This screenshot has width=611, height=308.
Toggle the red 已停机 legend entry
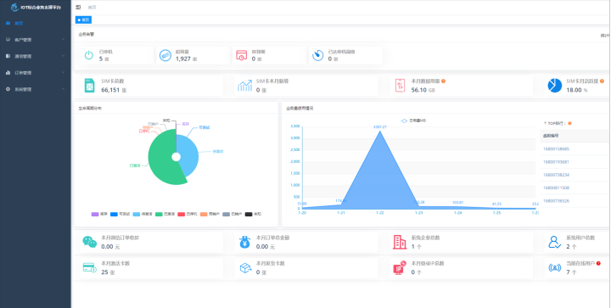pyautogui.click(x=188, y=214)
